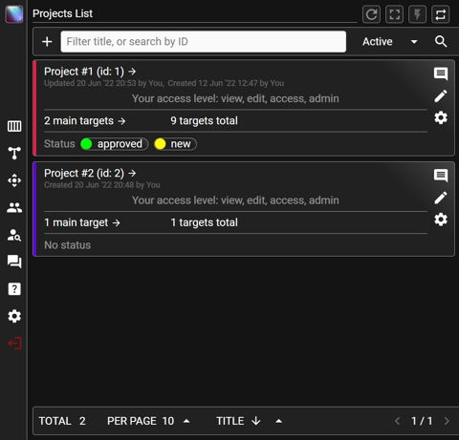
Task: Click the lightning bolt icon in header
Action: [x=418, y=14]
